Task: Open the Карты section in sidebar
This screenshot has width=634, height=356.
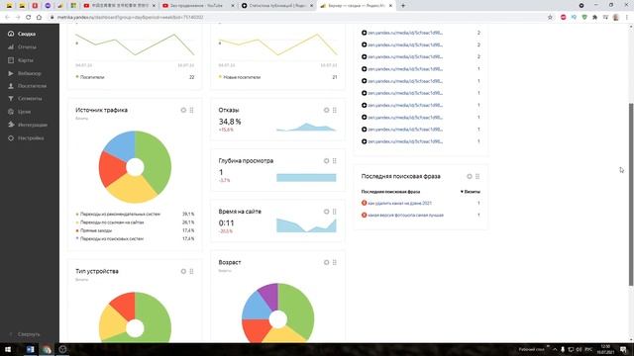Action: coord(21,60)
